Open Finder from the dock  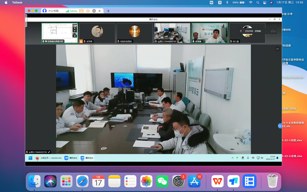click(x=35, y=181)
